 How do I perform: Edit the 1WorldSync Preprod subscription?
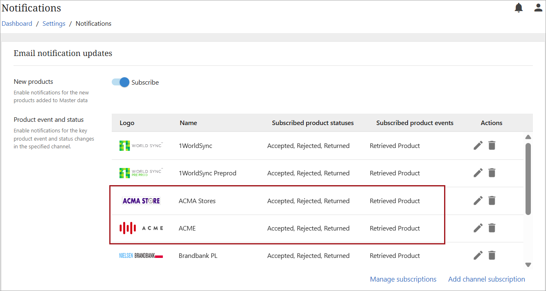click(478, 173)
